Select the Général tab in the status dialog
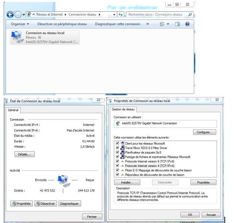Viewport: 234px width, 223px height. click(x=14, y=110)
